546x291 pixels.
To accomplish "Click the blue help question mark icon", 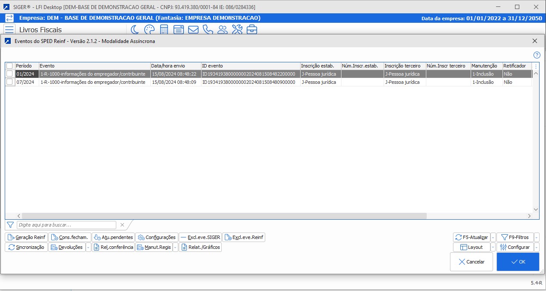I will pos(537,55).
